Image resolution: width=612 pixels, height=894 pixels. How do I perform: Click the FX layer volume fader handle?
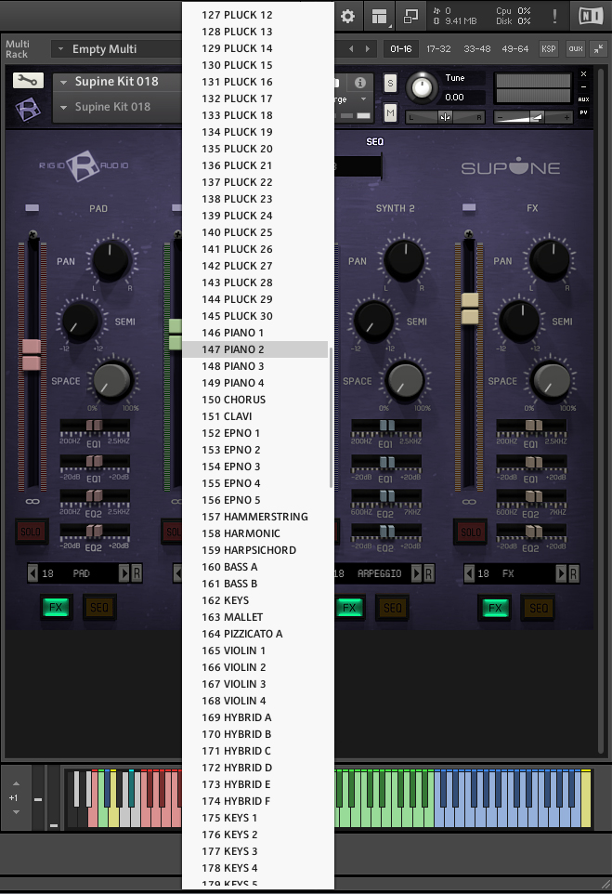pyautogui.click(x=470, y=309)
